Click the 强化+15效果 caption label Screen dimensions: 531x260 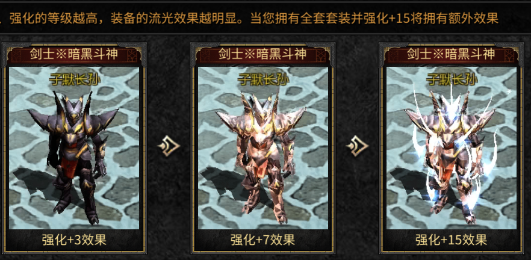452,240
